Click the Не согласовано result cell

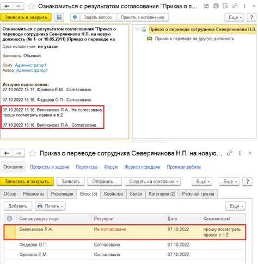[x=110, y=229]
